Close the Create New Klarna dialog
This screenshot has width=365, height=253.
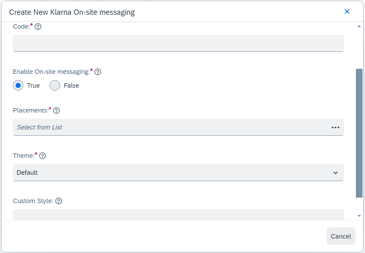coord(347,12)
